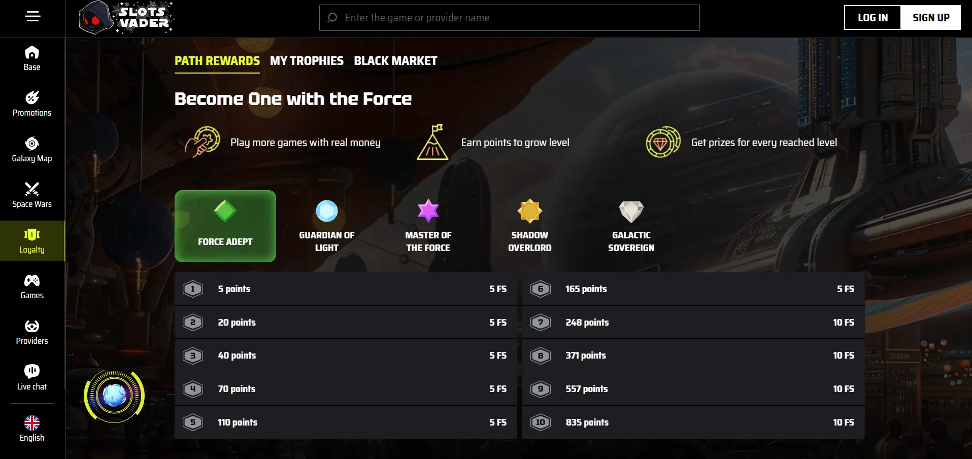The width and height of the screenshot is (972, 459).
Task: Click the Log In button
Action: point(873,18)
